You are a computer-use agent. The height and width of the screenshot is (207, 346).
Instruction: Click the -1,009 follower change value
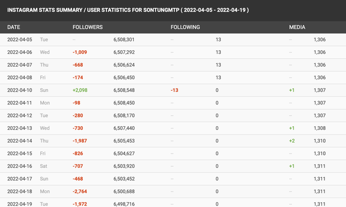pyautogui.click(x=80, y=52)
